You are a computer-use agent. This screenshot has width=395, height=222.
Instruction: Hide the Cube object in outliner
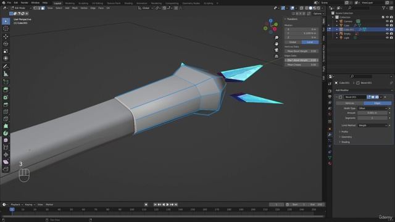pos(387,25)
